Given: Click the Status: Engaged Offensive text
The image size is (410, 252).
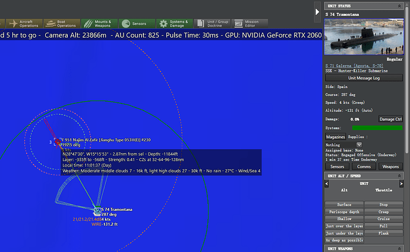Looking at the screenshot, I should pos(361,155).
